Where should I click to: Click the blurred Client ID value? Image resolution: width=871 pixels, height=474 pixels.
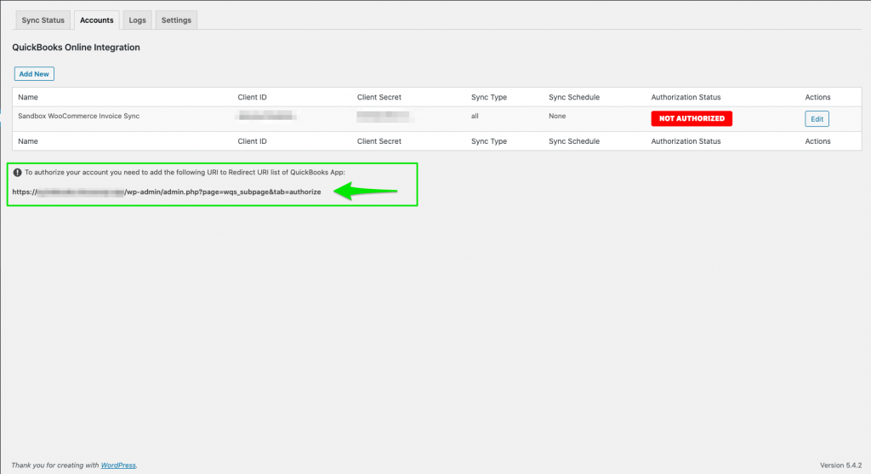(x=265, y=116)
